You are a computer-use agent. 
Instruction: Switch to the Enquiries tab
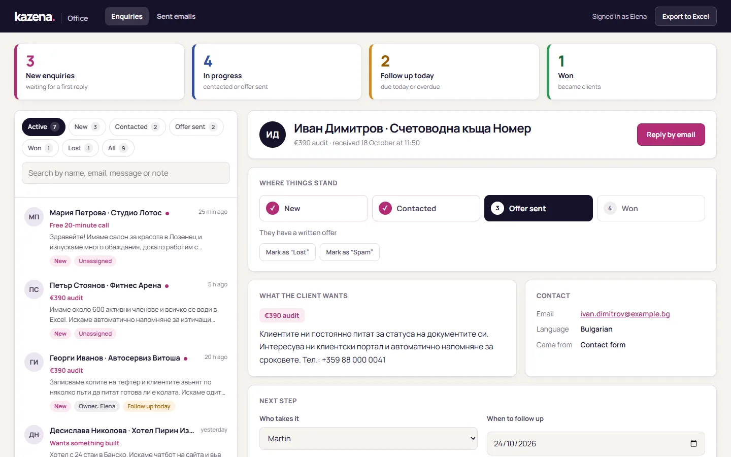[x=127, y=16]
